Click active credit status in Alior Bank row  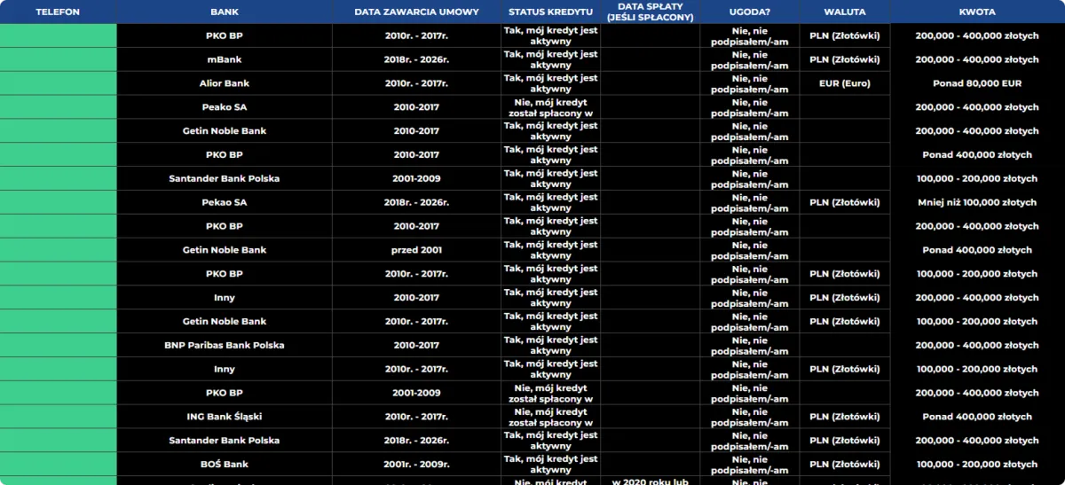550,83
